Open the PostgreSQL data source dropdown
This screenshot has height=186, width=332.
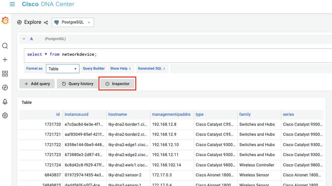pos(73,22)
